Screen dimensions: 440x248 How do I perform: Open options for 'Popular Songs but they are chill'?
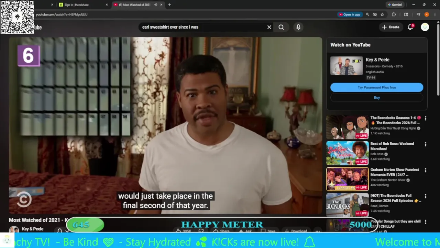(426, 222)
